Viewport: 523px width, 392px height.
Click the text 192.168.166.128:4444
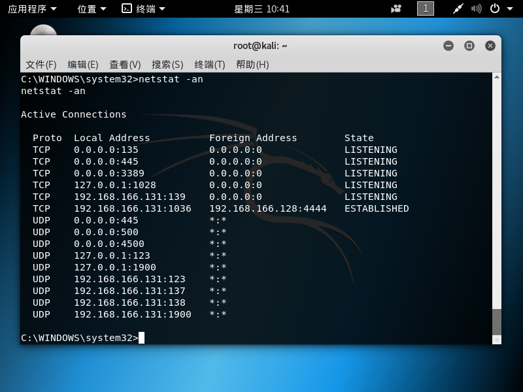pos(268,208)
